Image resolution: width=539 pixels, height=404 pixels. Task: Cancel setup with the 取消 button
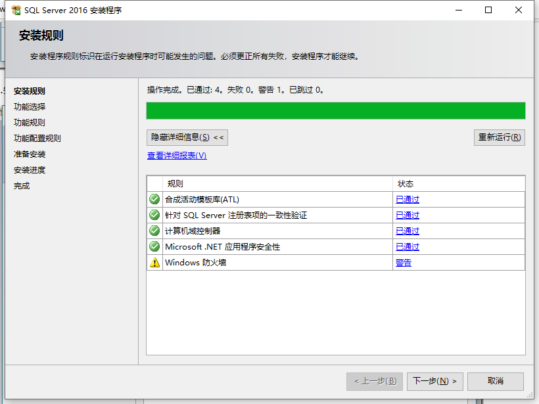coord(495,381)
